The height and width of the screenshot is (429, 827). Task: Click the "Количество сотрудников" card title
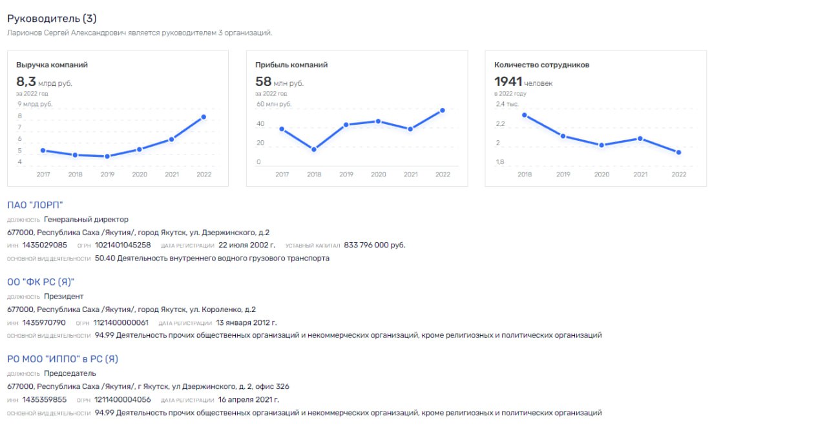(541, 65)
